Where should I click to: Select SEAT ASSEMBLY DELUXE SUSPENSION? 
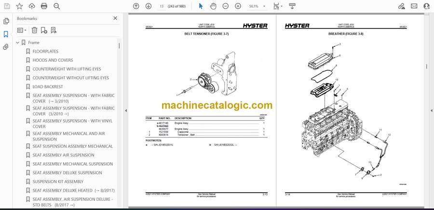coord(67,173)
